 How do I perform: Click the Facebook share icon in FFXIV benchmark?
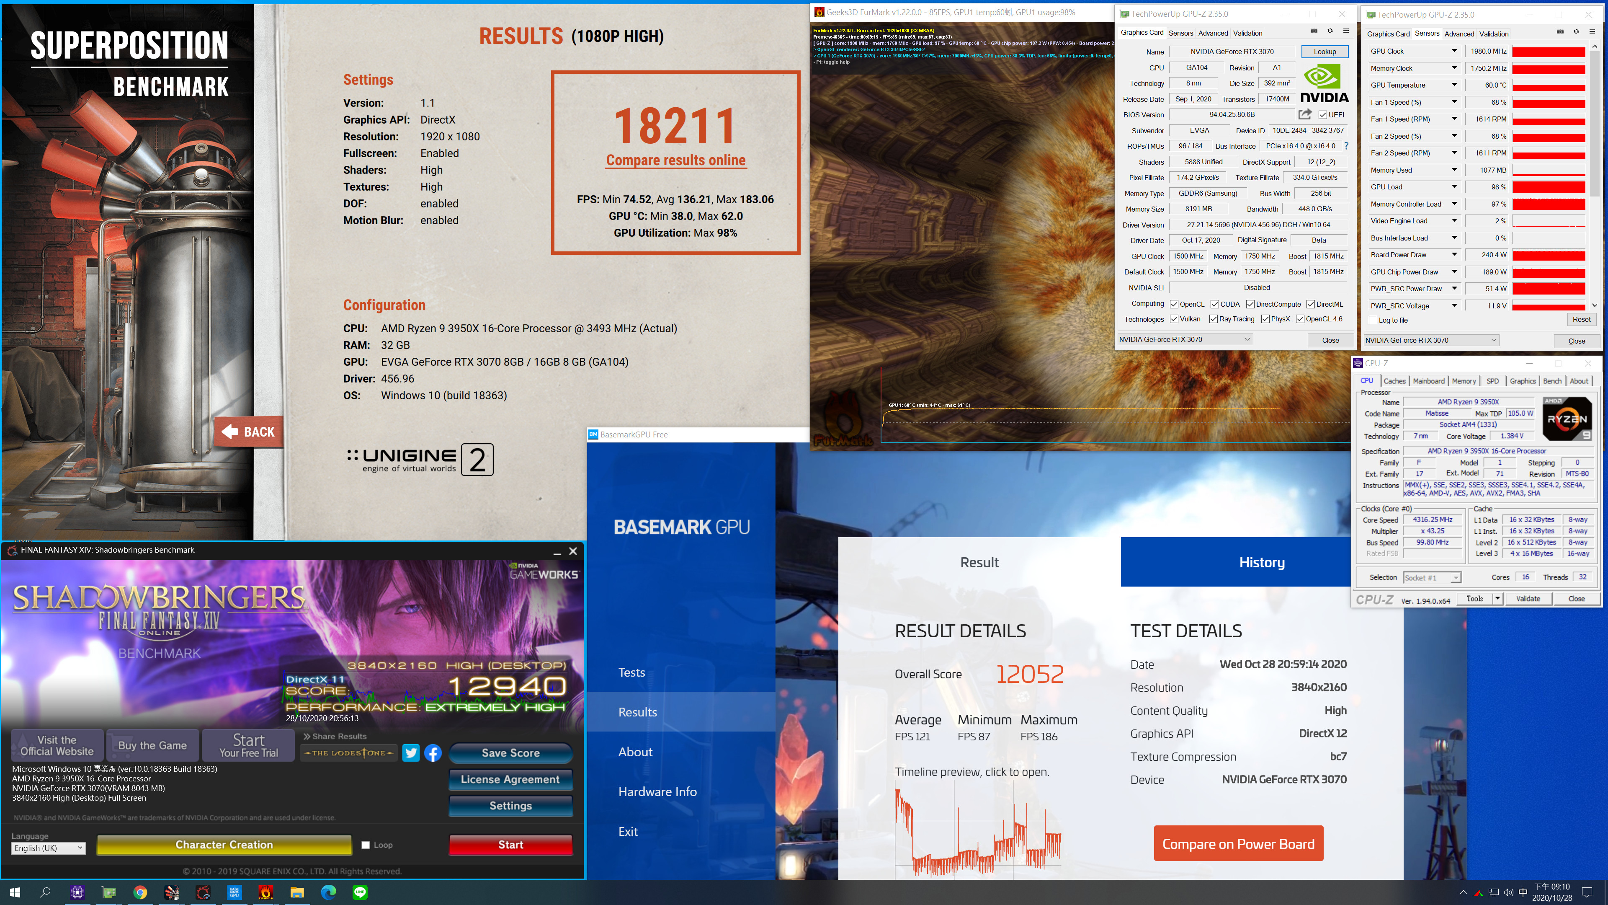433,752
